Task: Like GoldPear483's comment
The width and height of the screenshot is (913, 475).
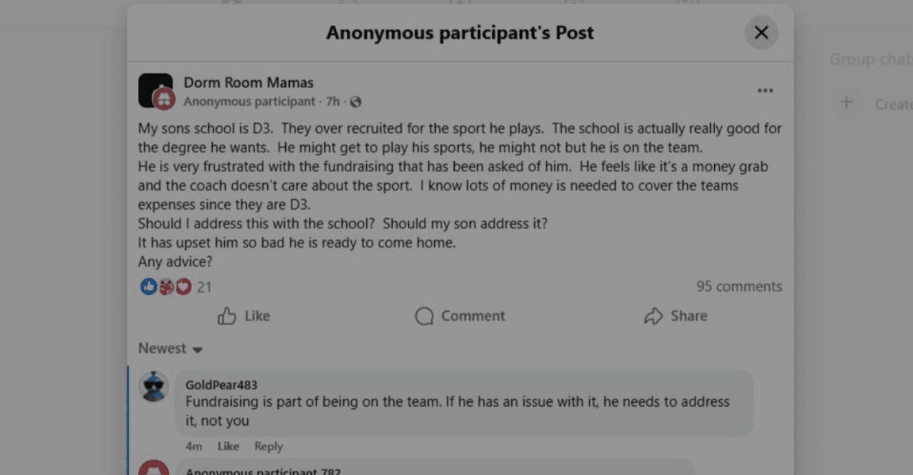Action: pyautogui.click(x=228, y=446)
